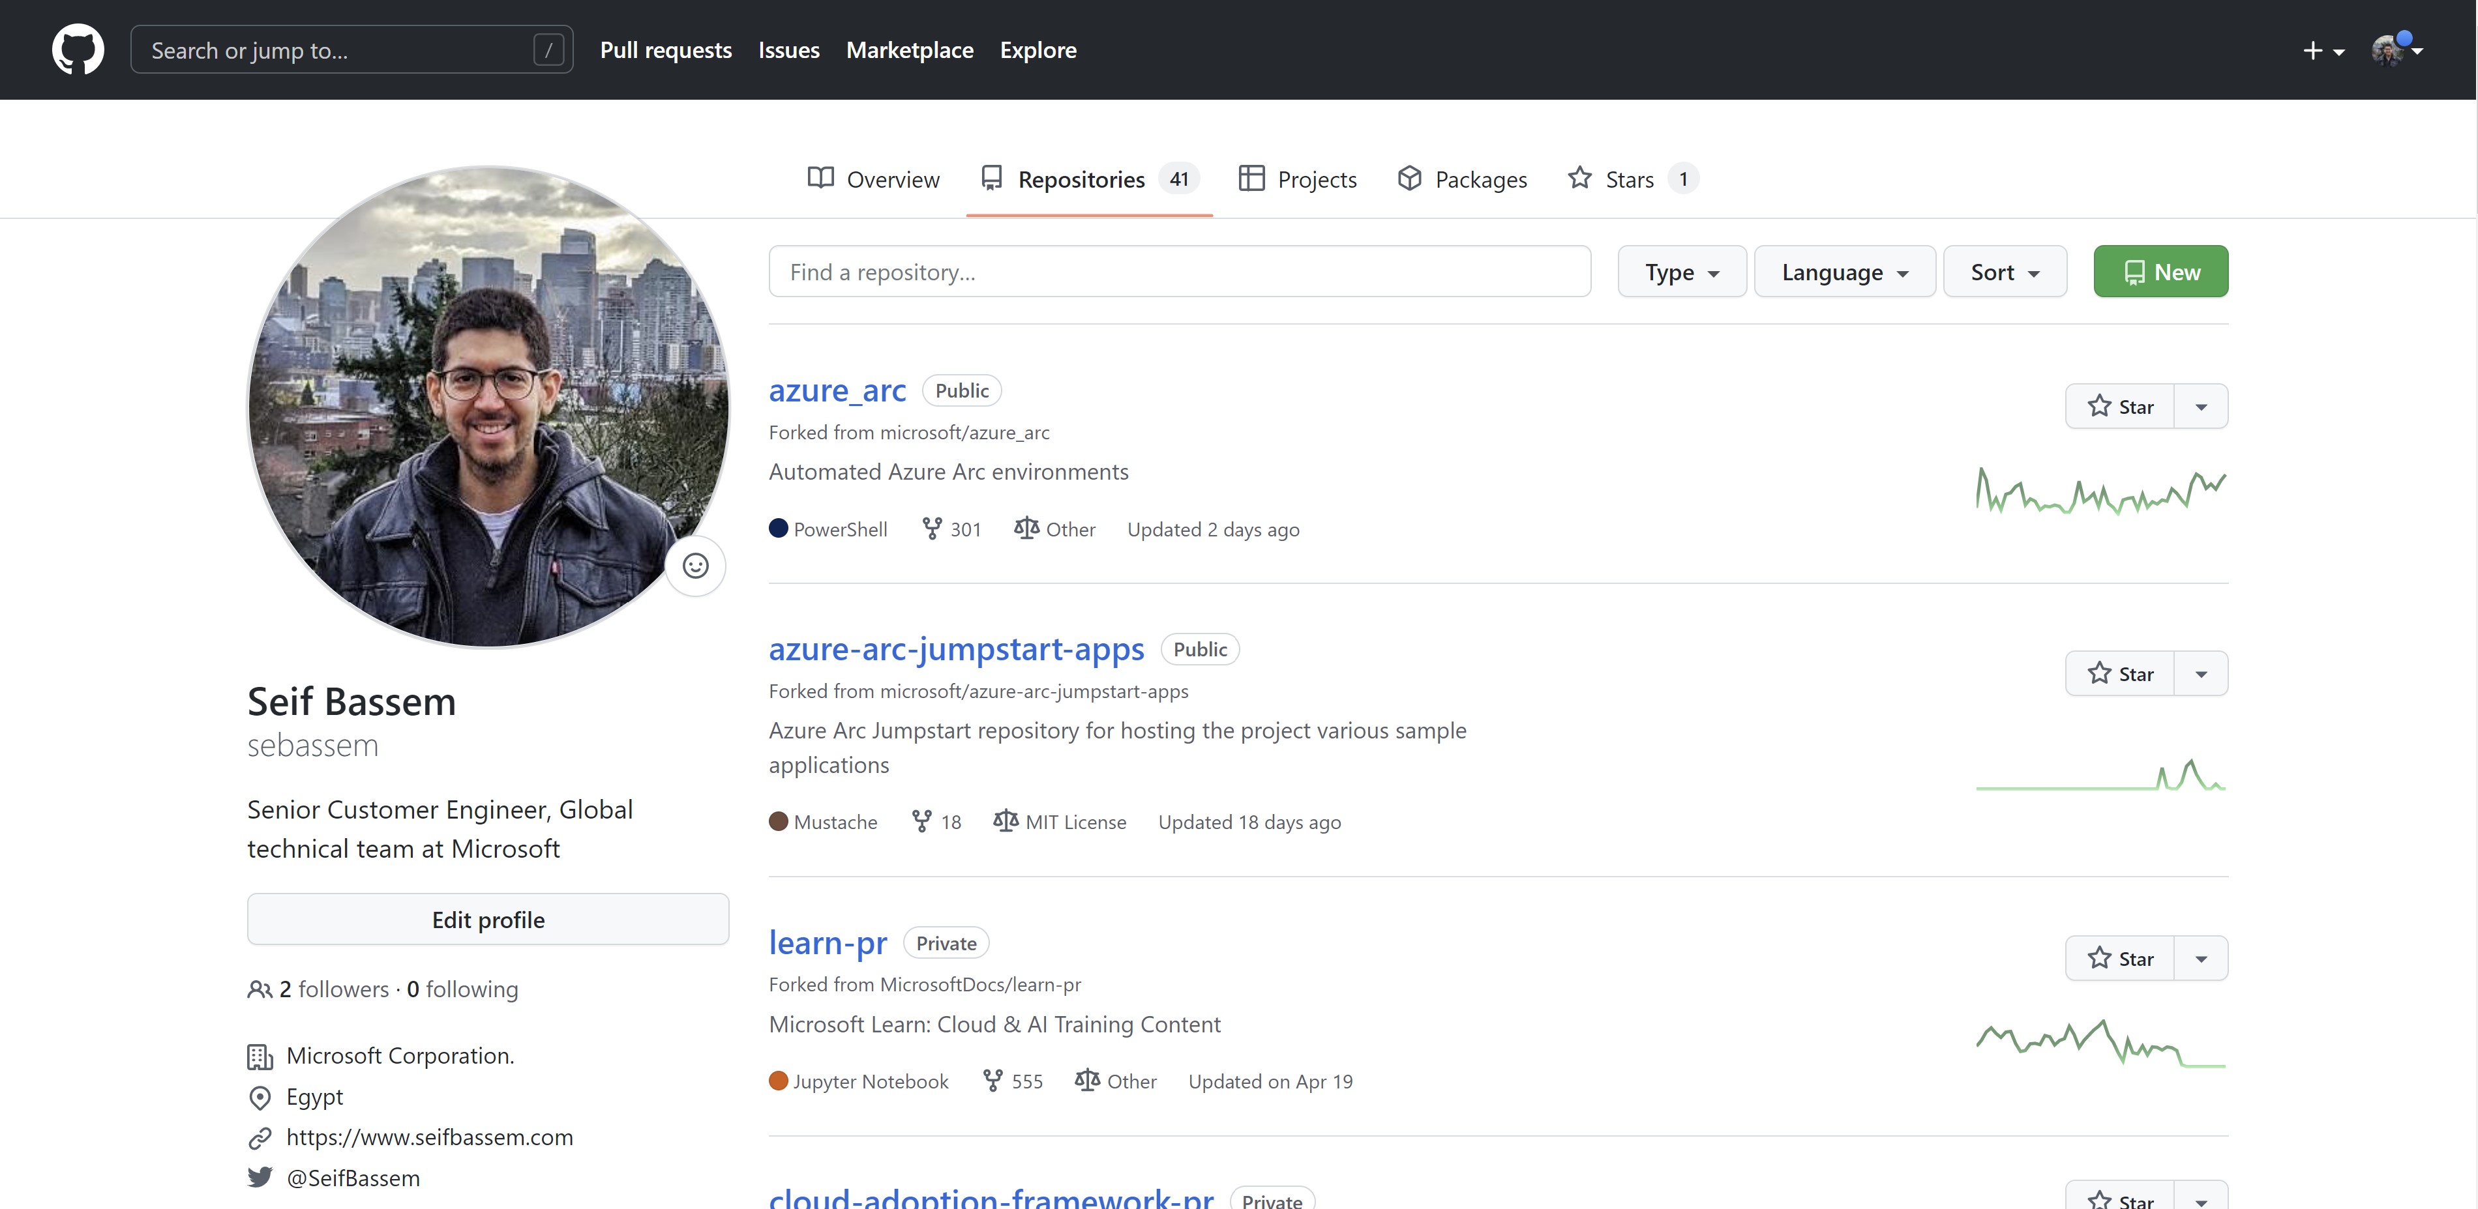Image resolution: width=2478 pixels, height=1209 pixels.
Task: Go to Pull requests in top nav
Action: [x=666, y=50]
